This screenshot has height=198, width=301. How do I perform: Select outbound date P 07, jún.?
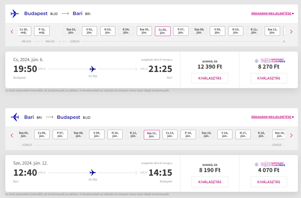(x=181, y=31)
